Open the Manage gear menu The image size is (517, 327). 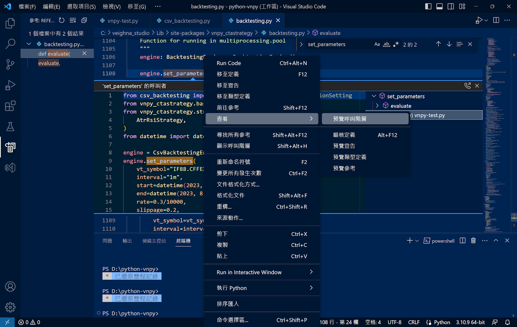[x=10, y=307]
